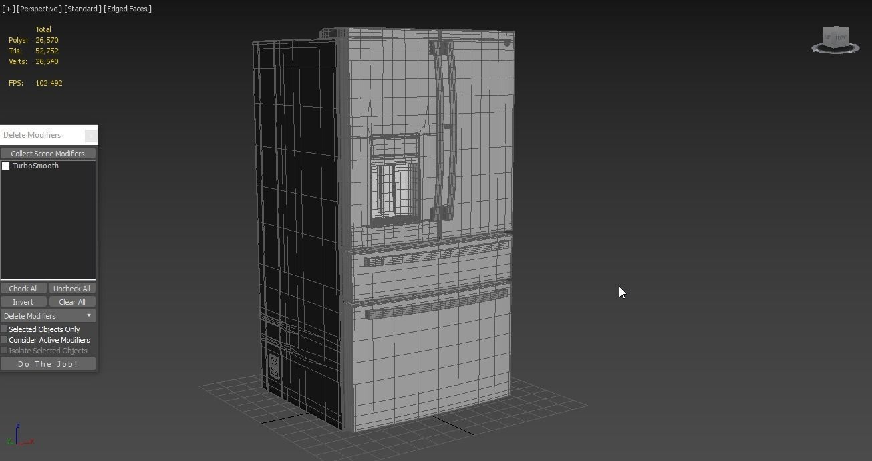Click the Clear All button

[71, 302]
